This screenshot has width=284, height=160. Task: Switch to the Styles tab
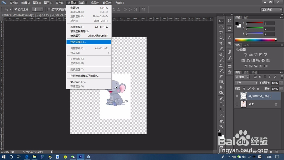(246, 45)
